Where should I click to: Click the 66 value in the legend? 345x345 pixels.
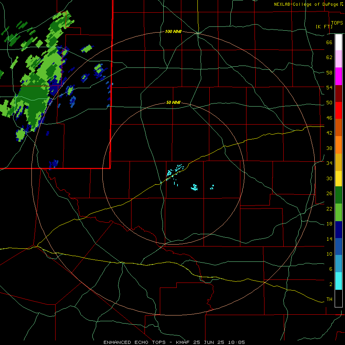[x=329, y=42]
